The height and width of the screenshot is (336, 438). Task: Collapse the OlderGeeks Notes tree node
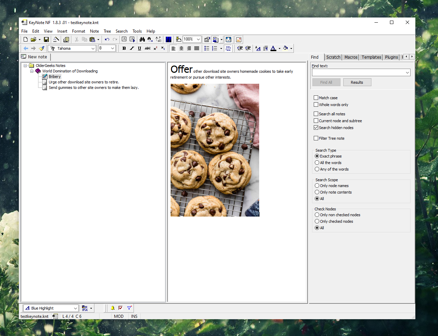[x=25, y=66]
